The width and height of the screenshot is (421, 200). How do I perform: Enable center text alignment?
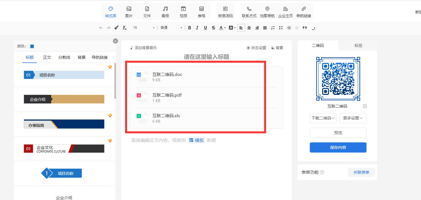pyautogui.click(x=249, y=28)
